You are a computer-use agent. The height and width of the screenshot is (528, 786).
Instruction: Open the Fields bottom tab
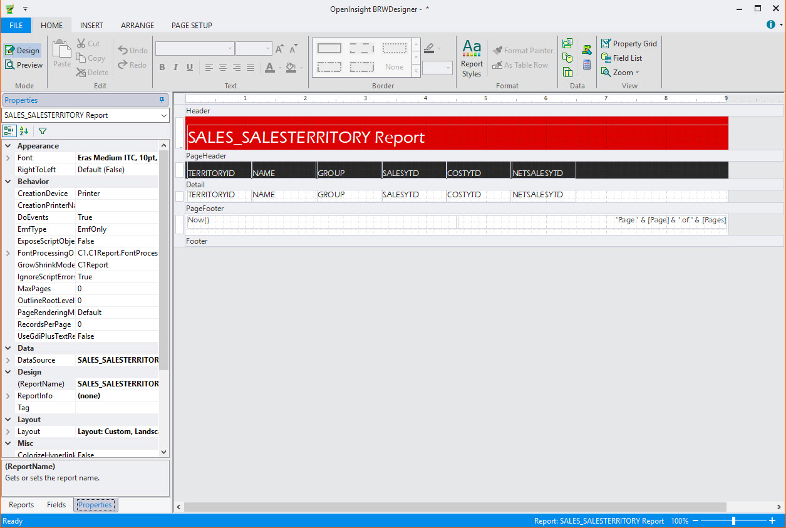pyautogui.click(x=56, y=505)
